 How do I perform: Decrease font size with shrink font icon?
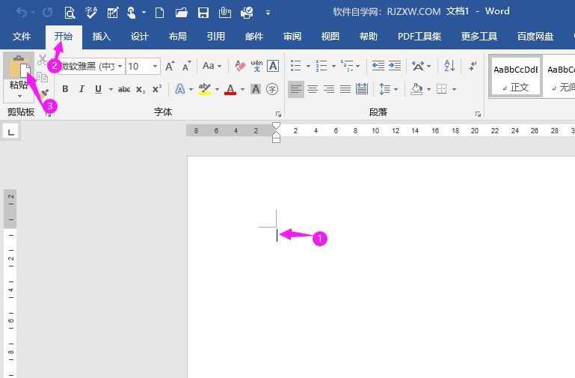(x=186, y=66)
